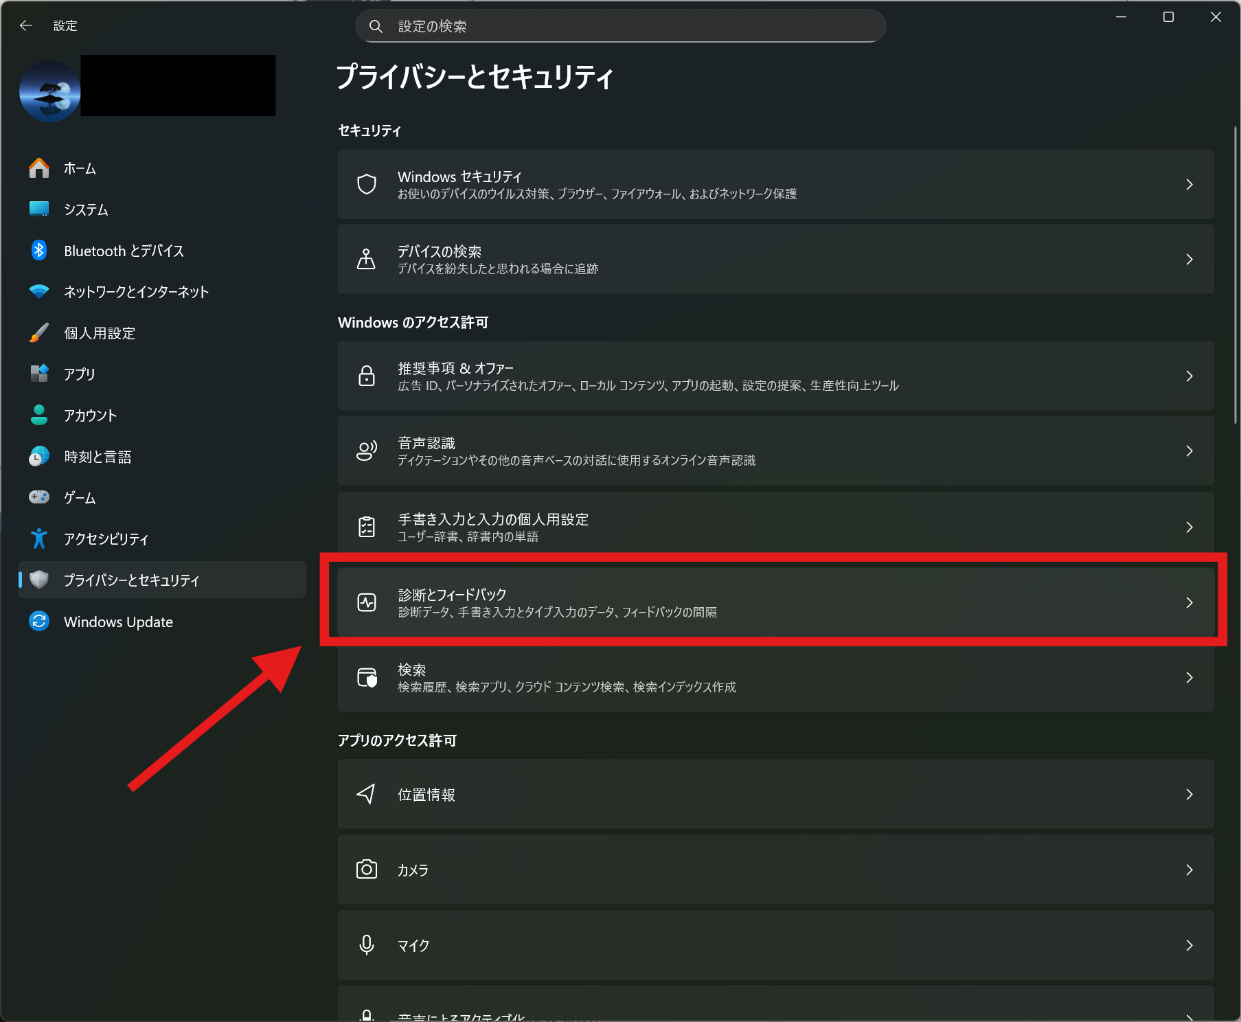Click the chevron on the 推奨事項 & オファー row

[1189, 376]
